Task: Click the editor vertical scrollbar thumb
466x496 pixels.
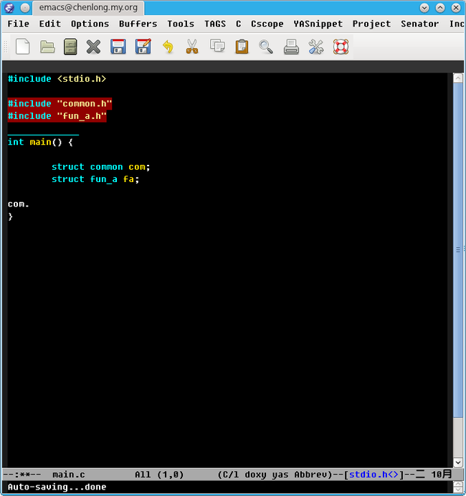Action: (x=458, y=250)
